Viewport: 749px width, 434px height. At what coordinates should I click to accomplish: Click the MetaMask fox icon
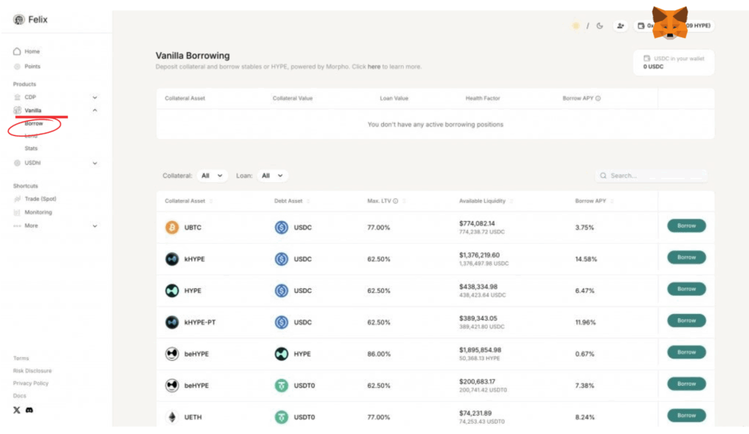click(x=670, y=22)
